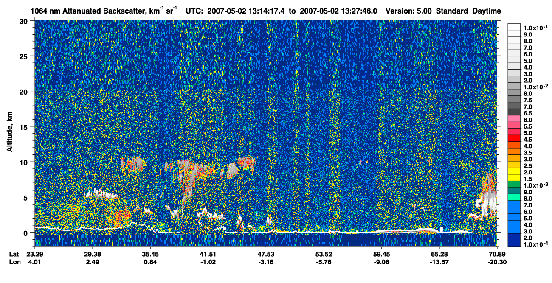
Task: Click the latitude value '47.53'
Action: (x=265, y=254)
